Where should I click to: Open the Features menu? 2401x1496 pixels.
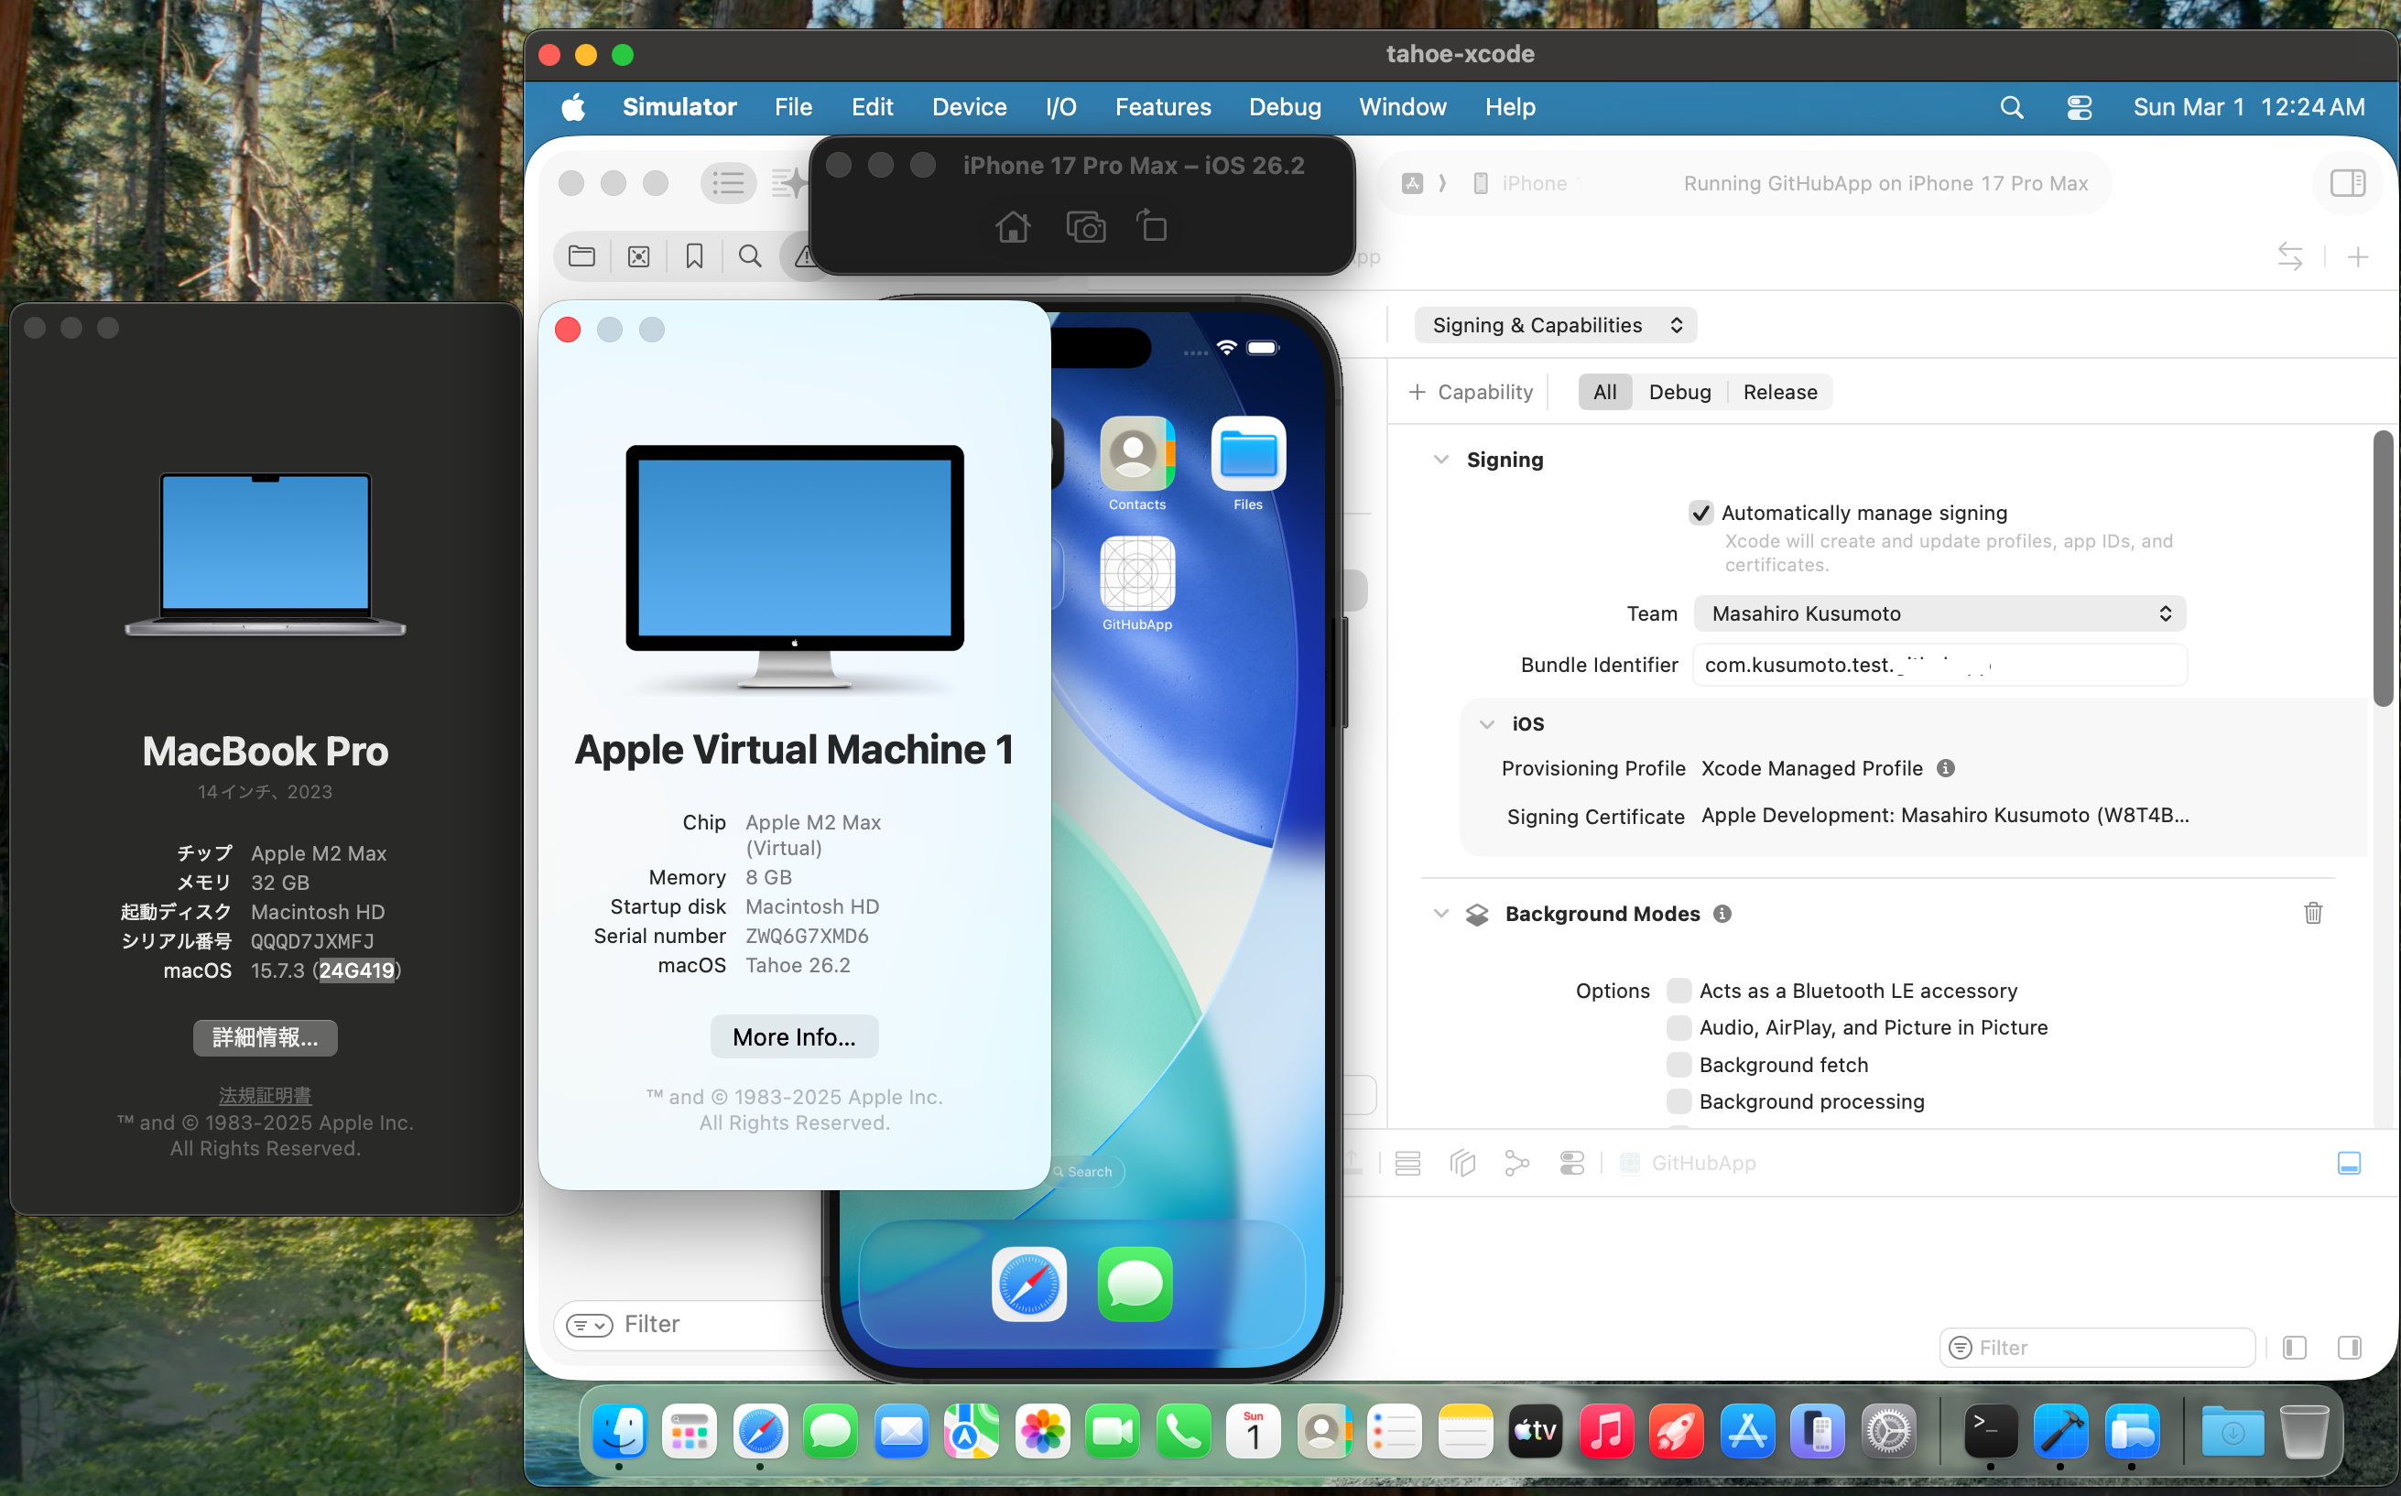(1162, 108)
